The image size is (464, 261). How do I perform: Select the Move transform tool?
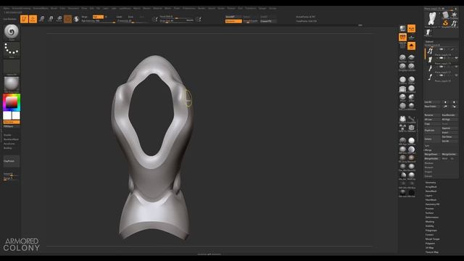point(42,19)
